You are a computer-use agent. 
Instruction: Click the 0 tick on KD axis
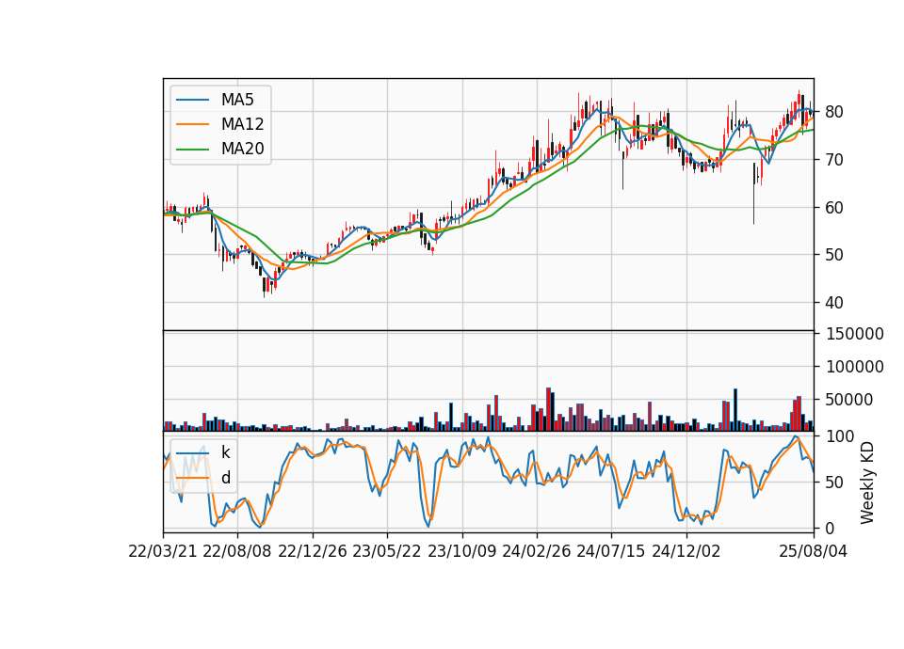(x=830, y=528)
